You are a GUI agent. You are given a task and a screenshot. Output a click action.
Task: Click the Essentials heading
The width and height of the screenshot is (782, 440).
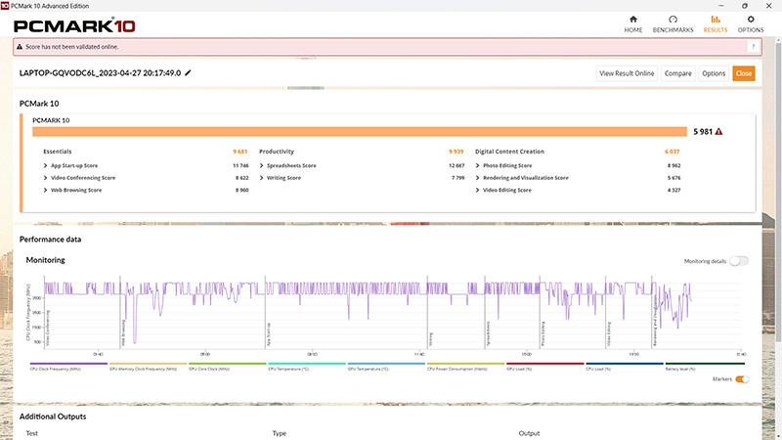[58, 152]
